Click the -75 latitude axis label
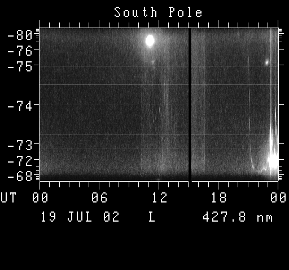 pyautogui.click(x=20, y=67)
